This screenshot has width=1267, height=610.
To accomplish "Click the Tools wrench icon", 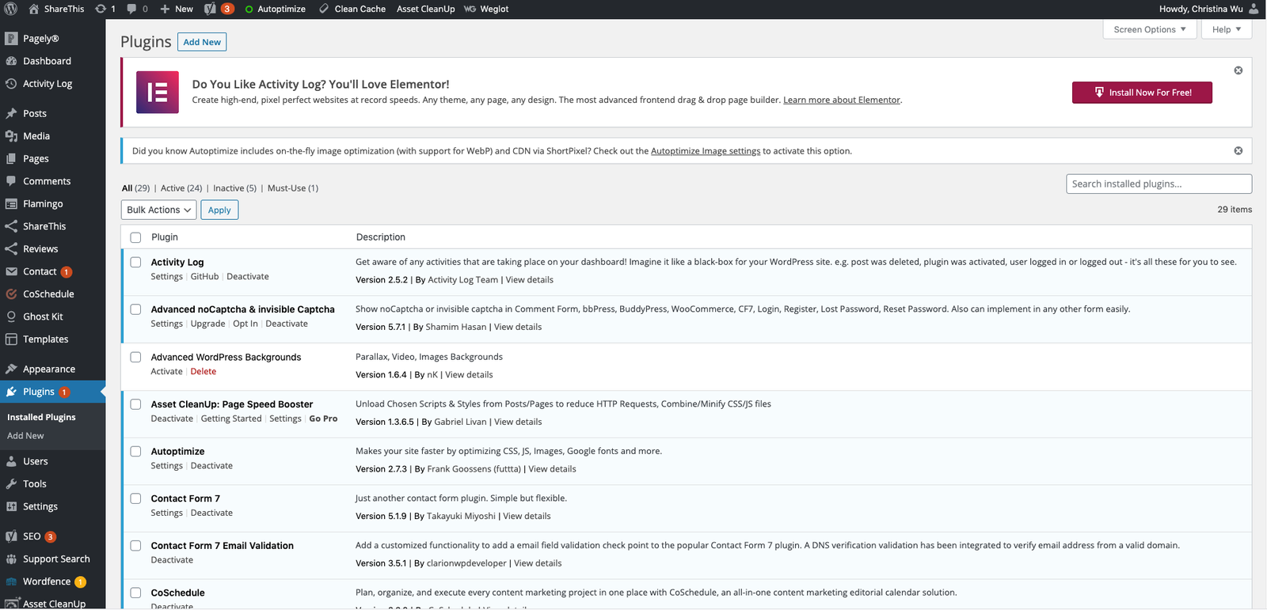I will click(x=11, y=483).
